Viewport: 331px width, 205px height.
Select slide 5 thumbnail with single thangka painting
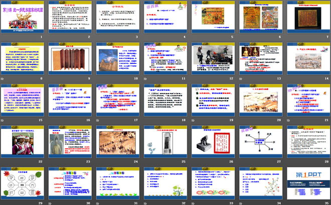(213, 17)
